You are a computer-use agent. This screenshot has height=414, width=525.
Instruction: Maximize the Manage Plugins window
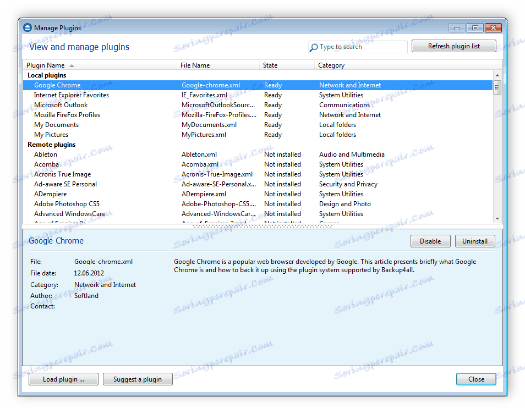tap(475, 27)
